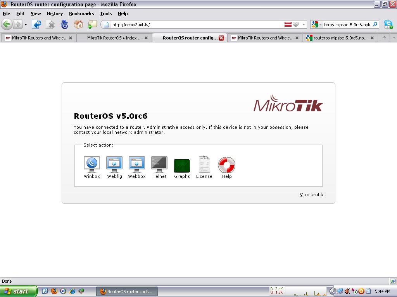Click the add-bookmark folder icon
The height and width of the screenshot is (297, 397).
tap(92, 24)
